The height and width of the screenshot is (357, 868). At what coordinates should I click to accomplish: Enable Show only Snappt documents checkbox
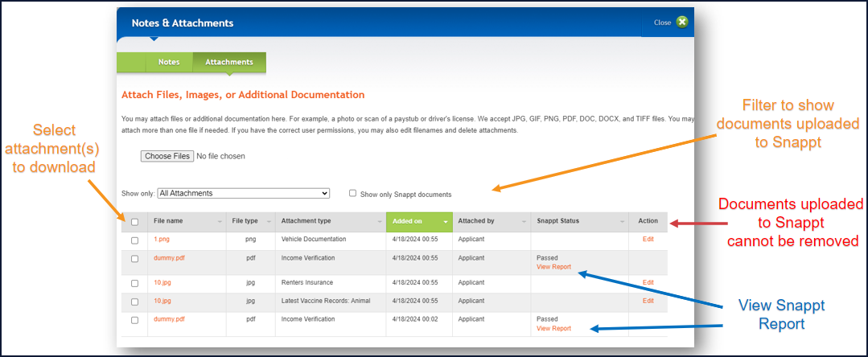(x=352, y=193)
